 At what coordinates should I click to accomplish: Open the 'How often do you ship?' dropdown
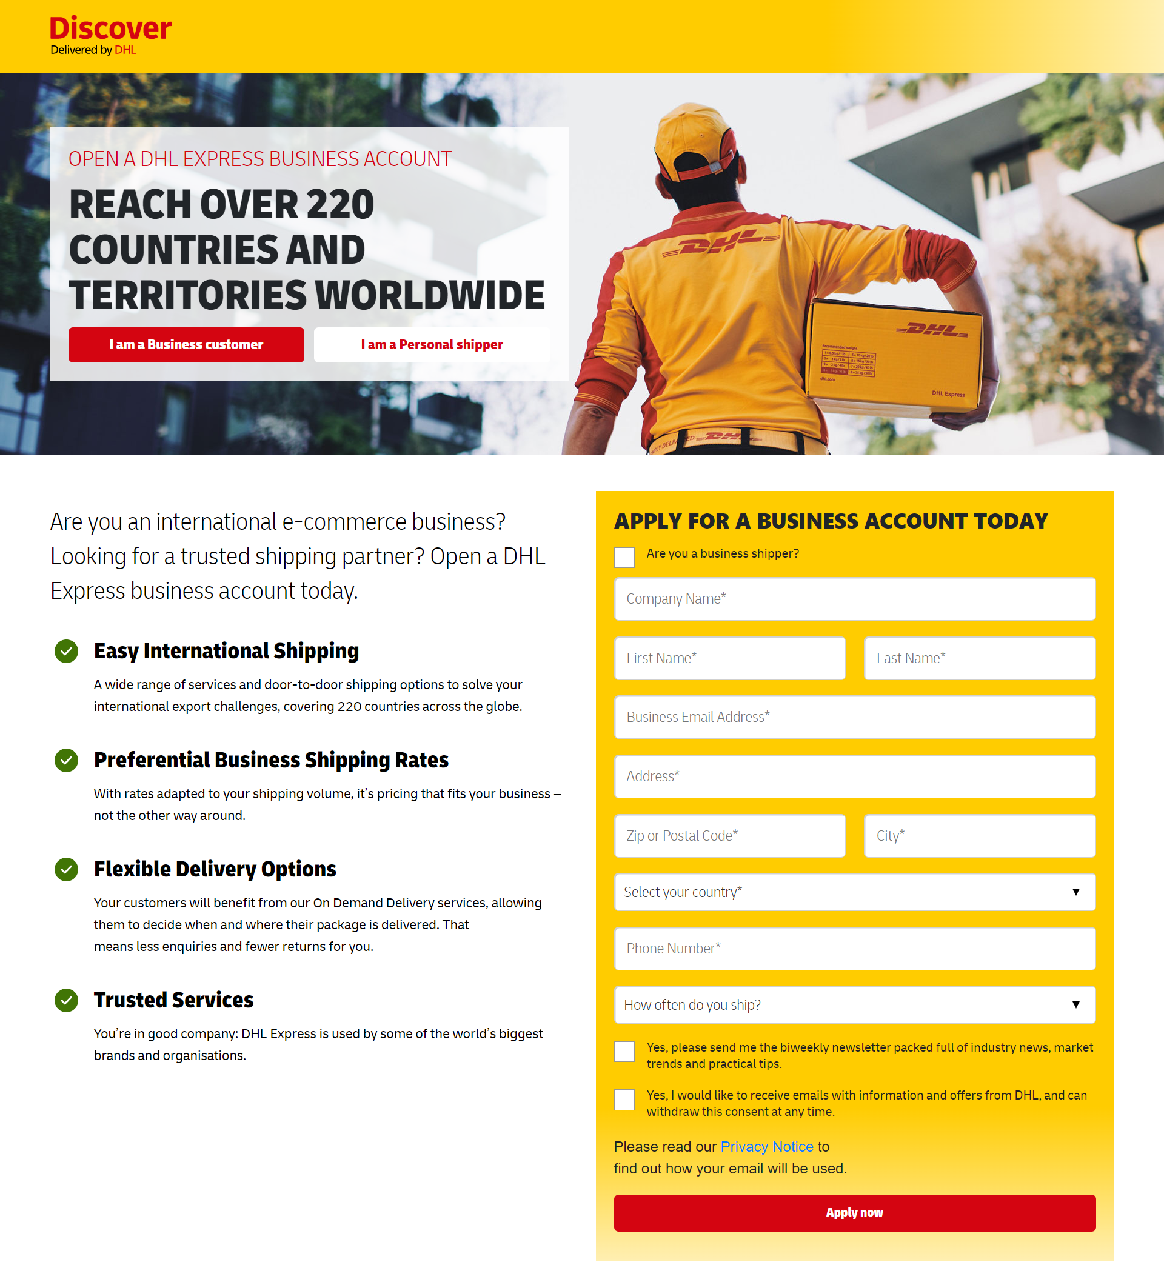[x=854, y=1005]
